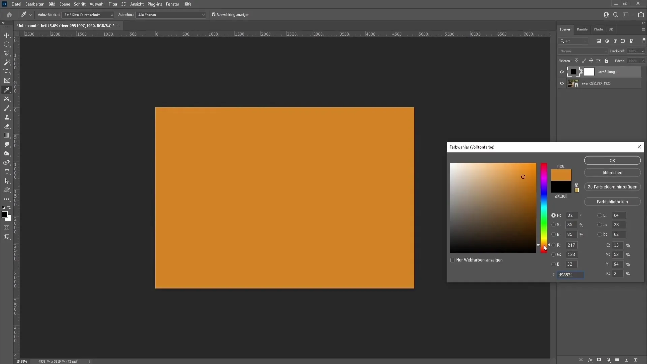Click the hex color input field
The height and width of the screenshot is (364, 647).
click(x=571, y=275)
